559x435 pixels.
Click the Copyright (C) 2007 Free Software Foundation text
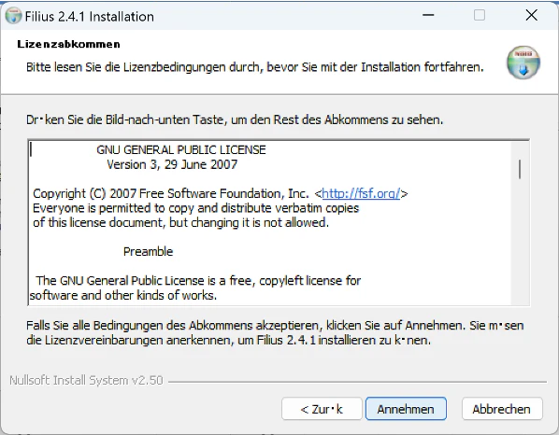[x=171, y=193]
